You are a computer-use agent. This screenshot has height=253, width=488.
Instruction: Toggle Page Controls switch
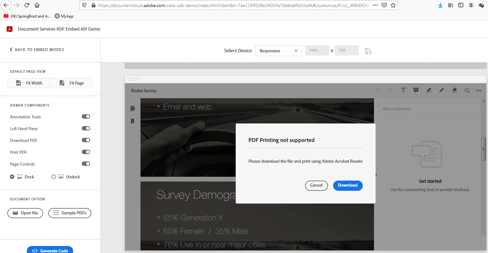click(x=86, y=164)
